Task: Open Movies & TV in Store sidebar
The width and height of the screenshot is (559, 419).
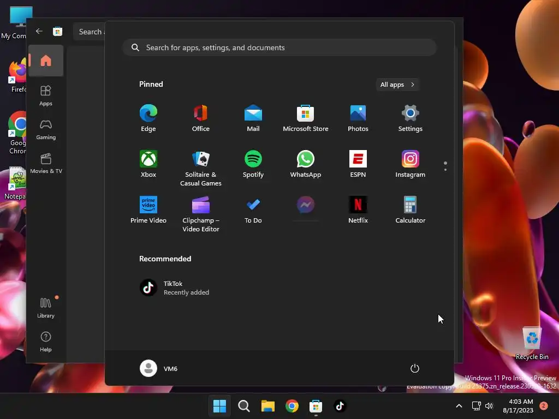Action: [x=46, y=163]
